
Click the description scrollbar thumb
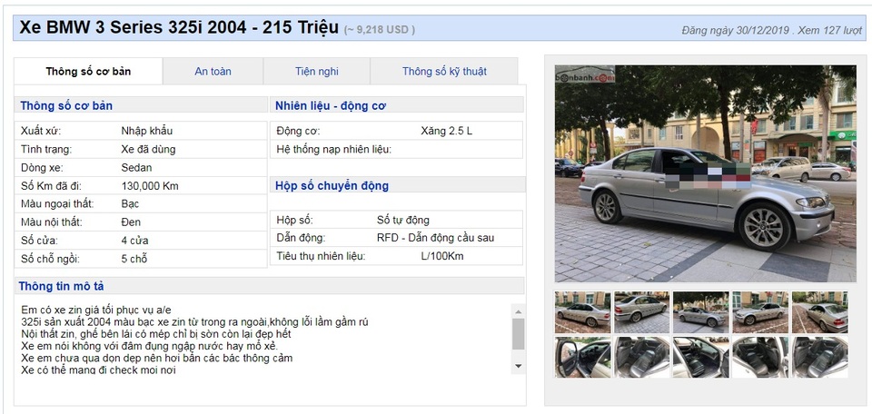pyautogui.click(x=519, y=334)
